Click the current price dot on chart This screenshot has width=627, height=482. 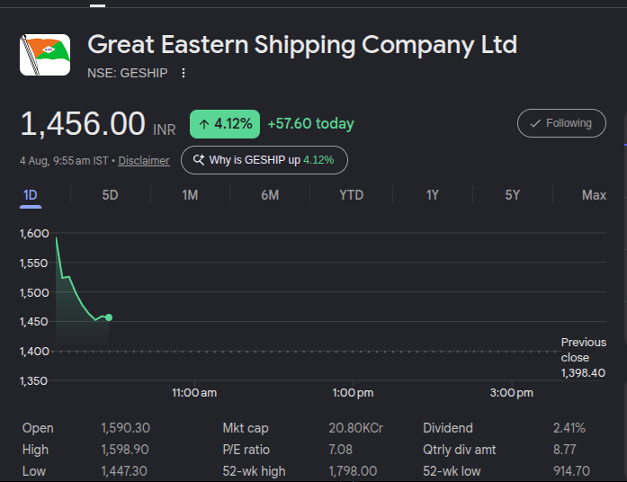[109, 317]
